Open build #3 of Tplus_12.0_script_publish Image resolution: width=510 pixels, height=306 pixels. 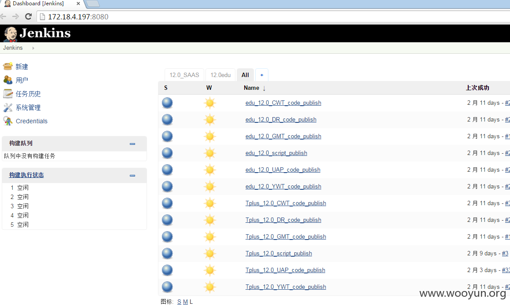[x=505, y=253]
